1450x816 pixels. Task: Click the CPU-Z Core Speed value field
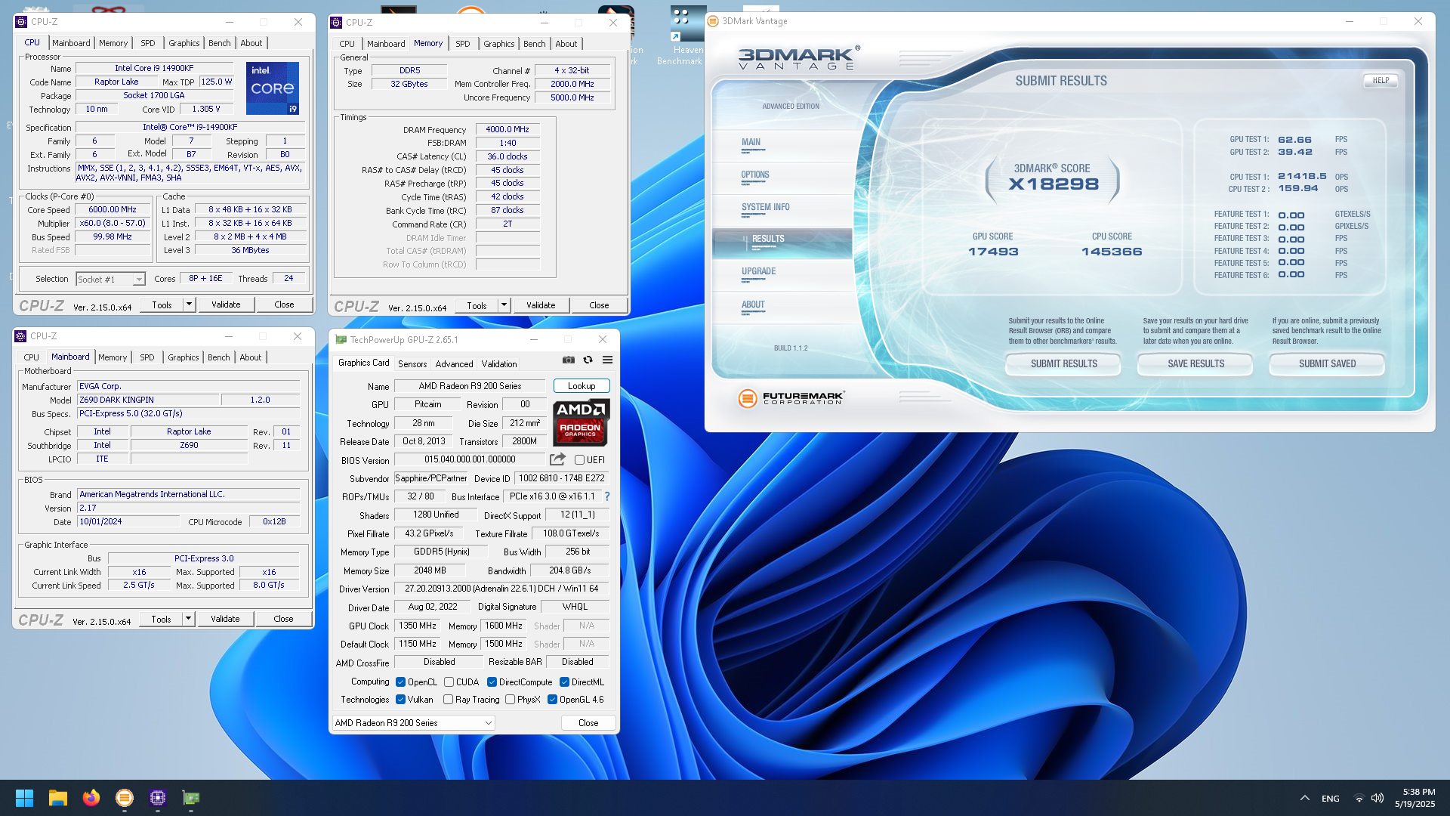coord(113,209)
